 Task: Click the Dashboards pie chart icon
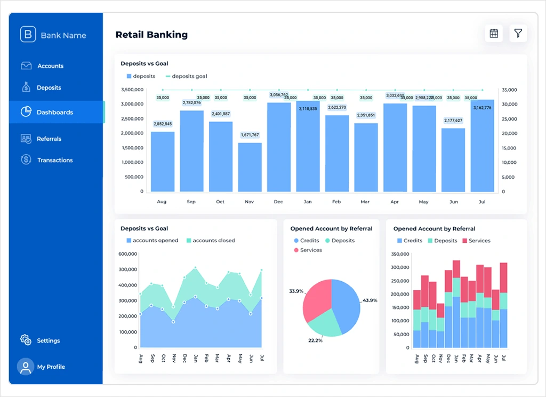coord(26,112)
